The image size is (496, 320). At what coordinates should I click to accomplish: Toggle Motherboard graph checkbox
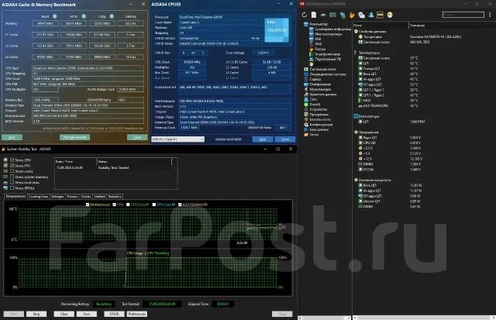pos(88,205)
